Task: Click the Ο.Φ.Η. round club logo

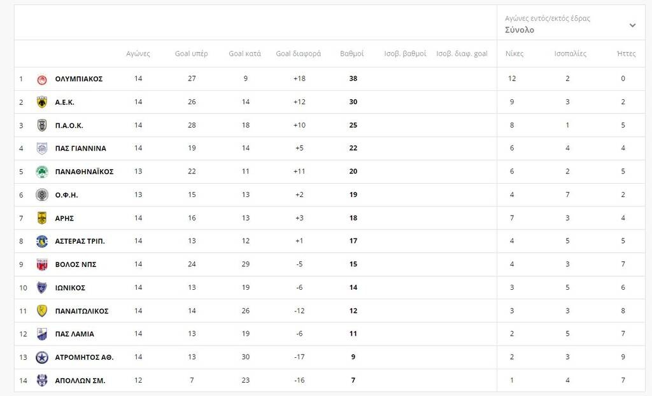Action: (42, 195)
